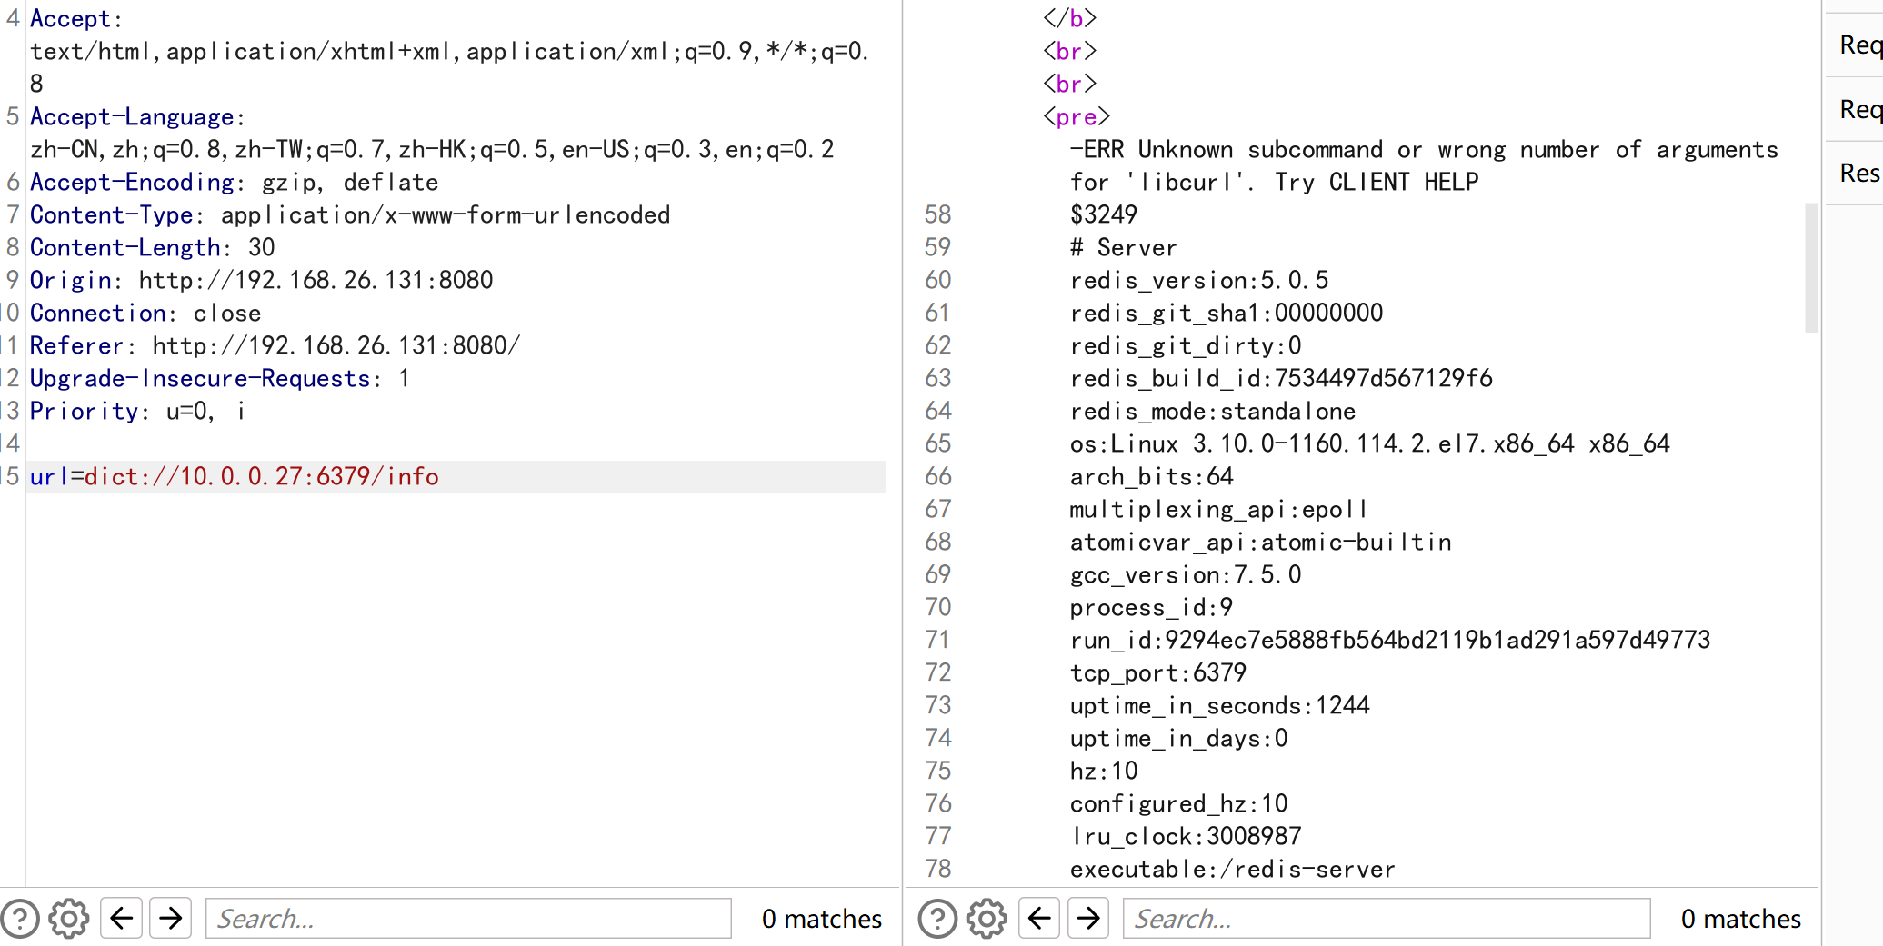This screenshot has height=946, width=1883.
Task: Click the Accept-Encoding header line
Action: coord(235,182)
